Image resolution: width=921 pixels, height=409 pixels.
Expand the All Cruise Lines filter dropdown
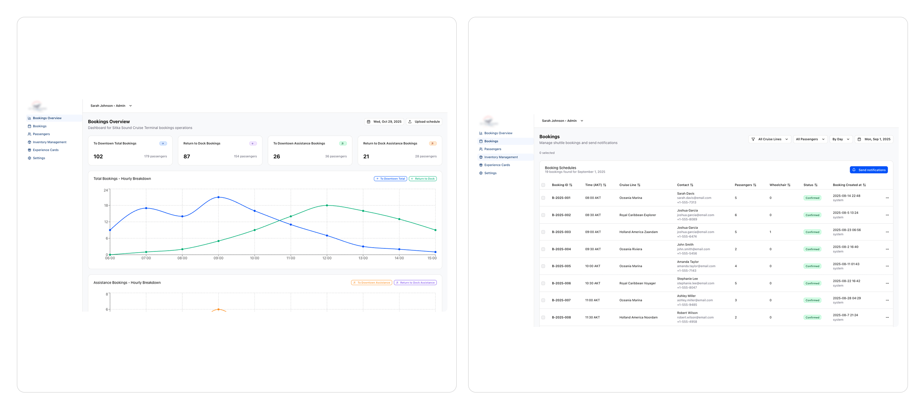(x=769, y=139)
